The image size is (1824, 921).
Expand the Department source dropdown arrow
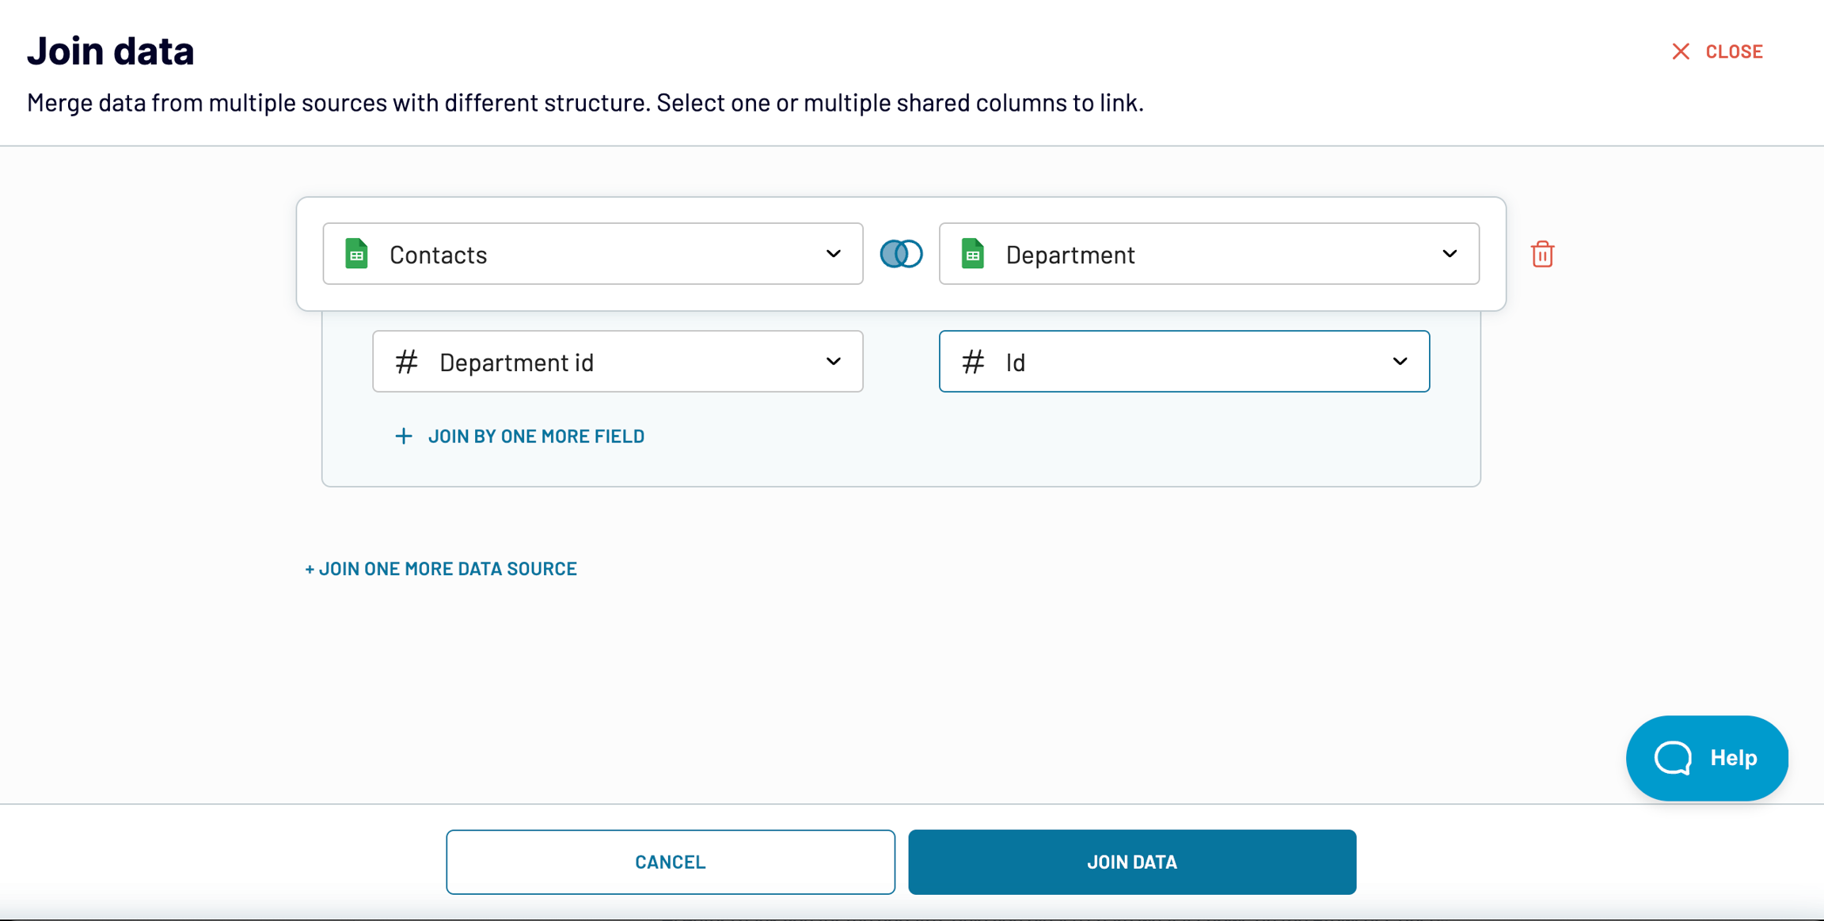[1449, 254]
